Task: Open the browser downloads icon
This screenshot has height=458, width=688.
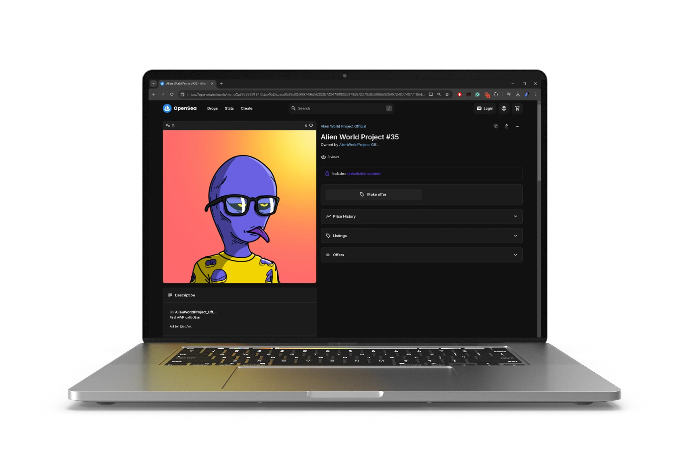Action: coord(518,94)
